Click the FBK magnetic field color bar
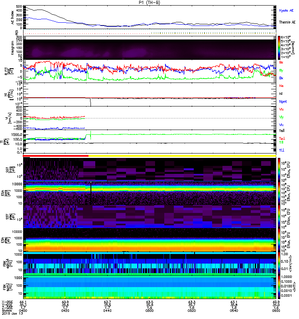Screen dimensions: 299x319 279,287
